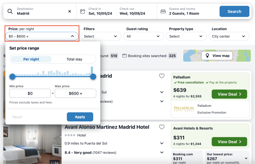
Task: Expand the Guest rating dropdown
Action: pos(145,36)
